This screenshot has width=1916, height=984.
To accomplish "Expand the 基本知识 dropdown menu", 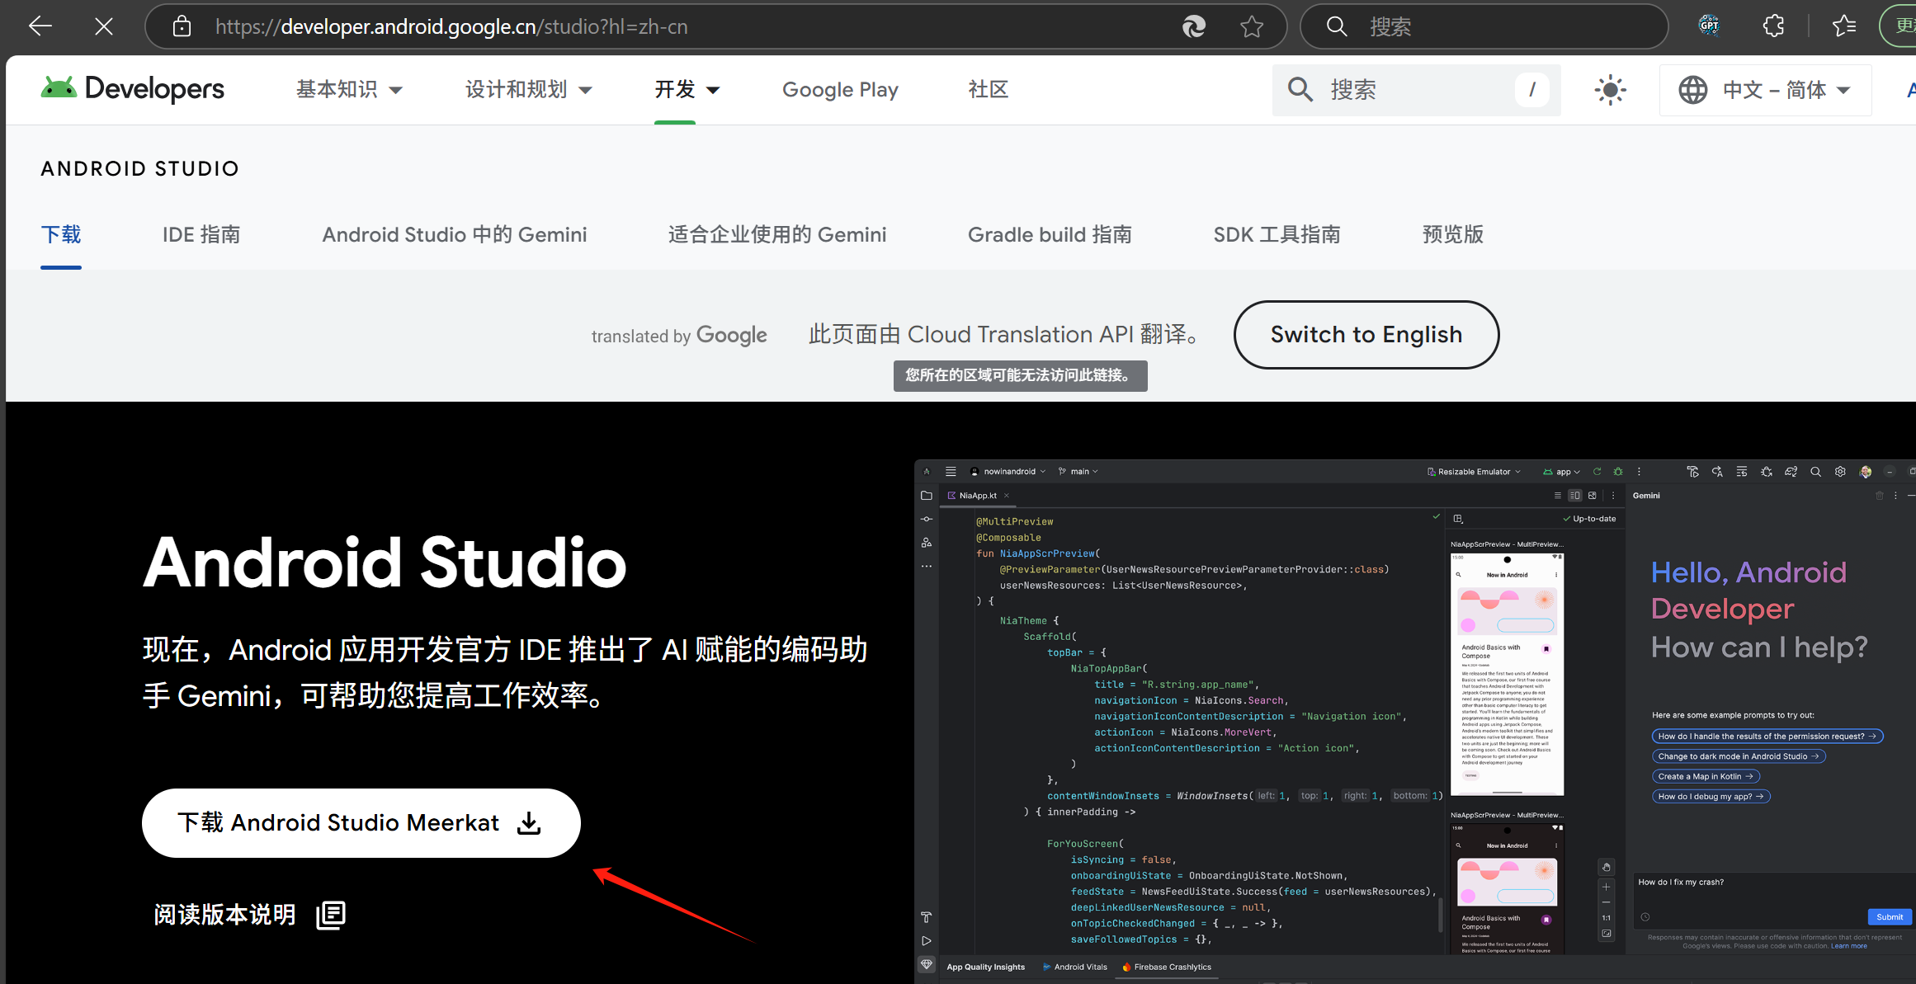I will (x=349, y=89).
